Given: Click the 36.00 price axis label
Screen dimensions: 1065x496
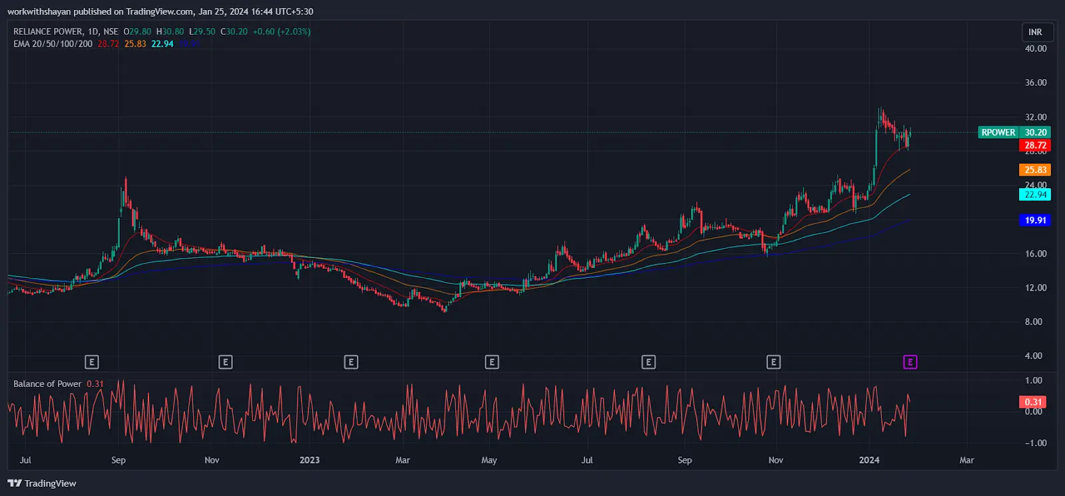Looking at the screenshot, I should (x=1036, y=82).
